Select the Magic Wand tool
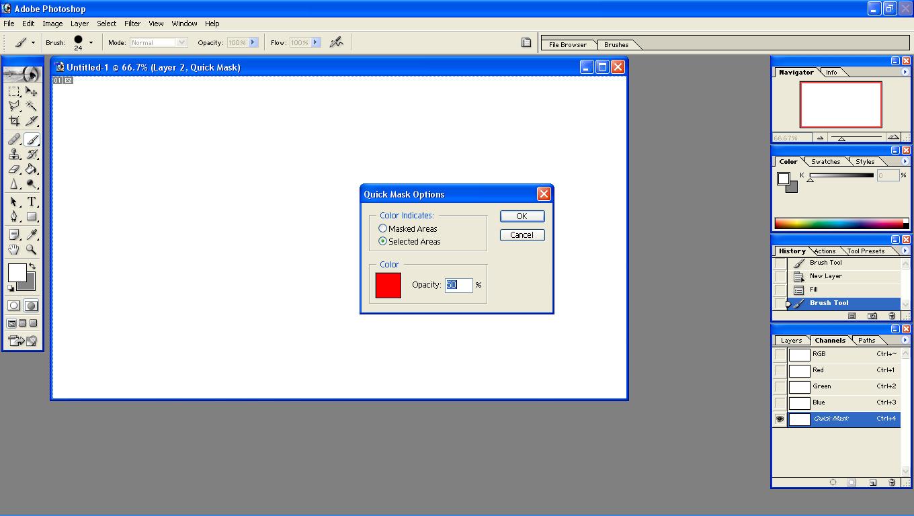Image resolution: width=914 pixels, height=516 pixels. (x=32, y=106)
